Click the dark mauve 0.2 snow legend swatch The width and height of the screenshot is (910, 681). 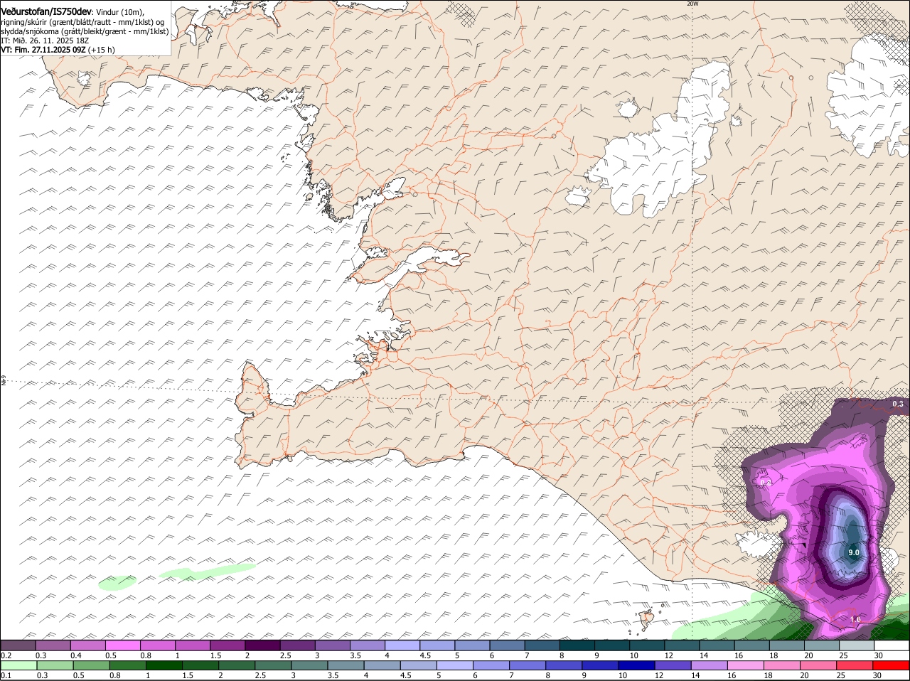click(18, 645)
